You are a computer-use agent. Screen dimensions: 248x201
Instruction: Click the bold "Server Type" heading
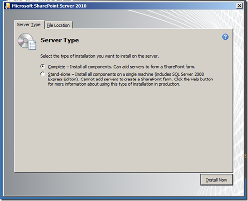(60, 40)
